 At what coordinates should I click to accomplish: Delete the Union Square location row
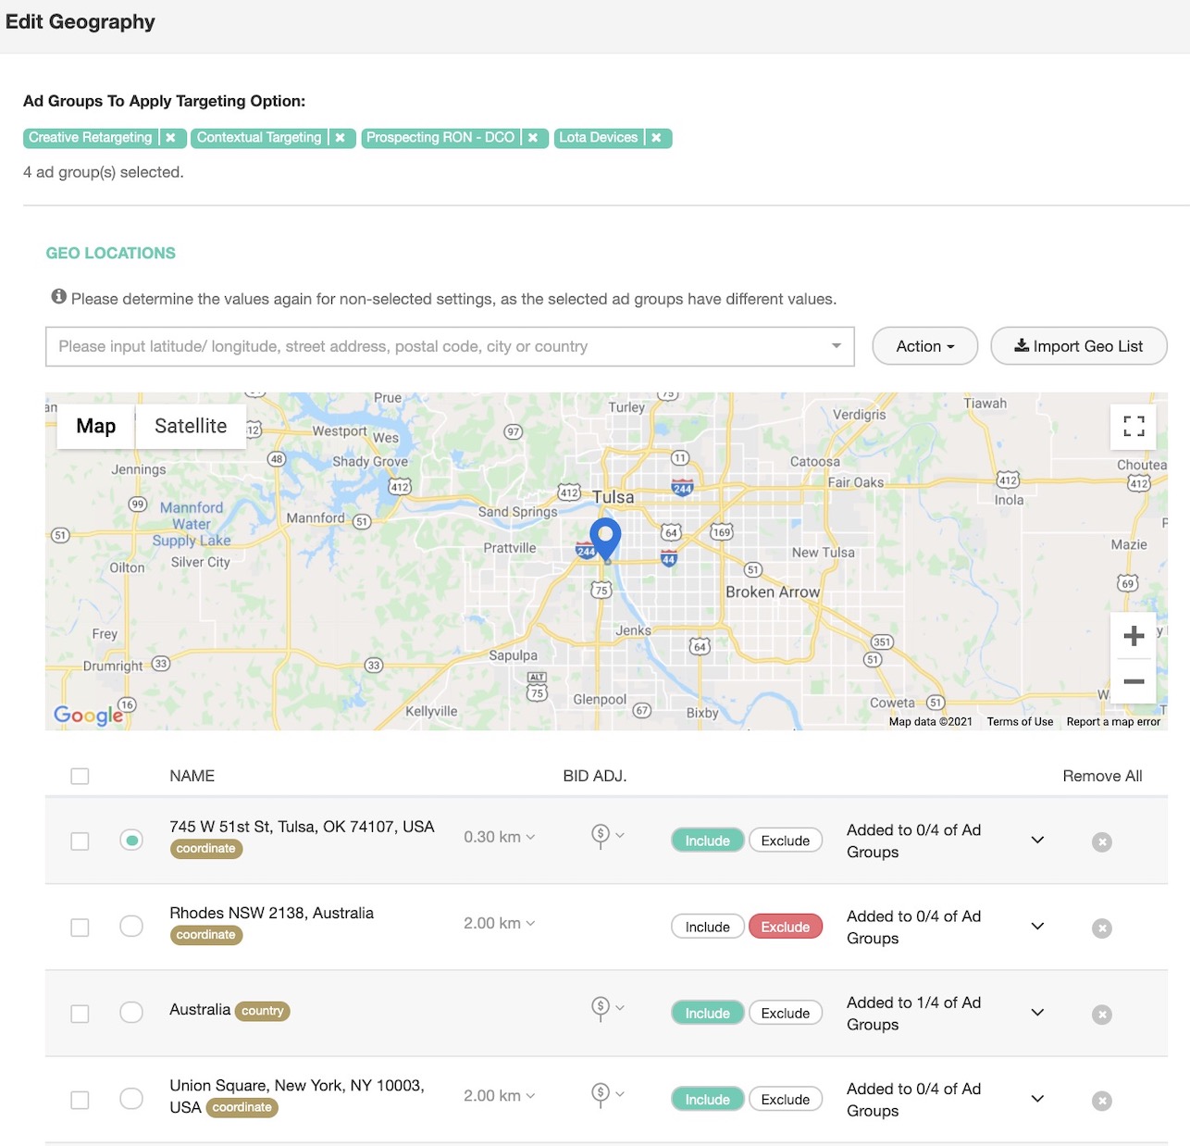tap(1101, 1101)
